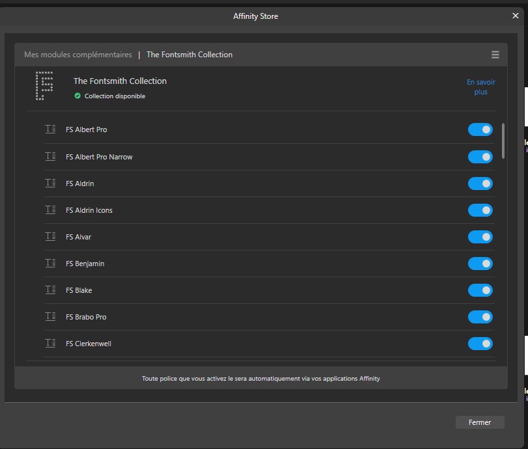Click font icon beside FS Aldrin Icons

pos(50,210)
